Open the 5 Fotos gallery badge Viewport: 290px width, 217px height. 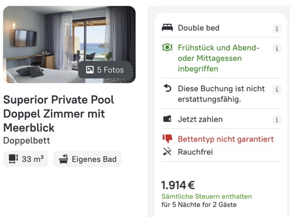[x=105, y=70]
